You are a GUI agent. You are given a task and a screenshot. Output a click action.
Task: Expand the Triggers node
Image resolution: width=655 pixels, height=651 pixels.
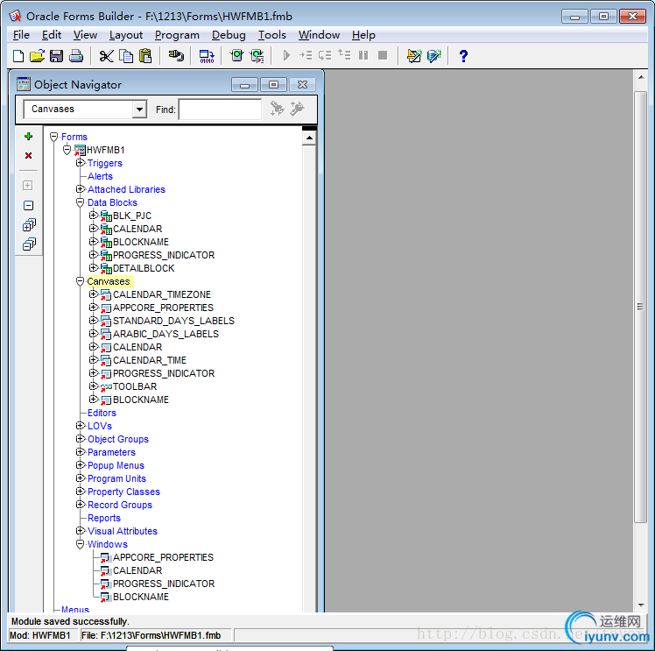(x=81, y=163)
